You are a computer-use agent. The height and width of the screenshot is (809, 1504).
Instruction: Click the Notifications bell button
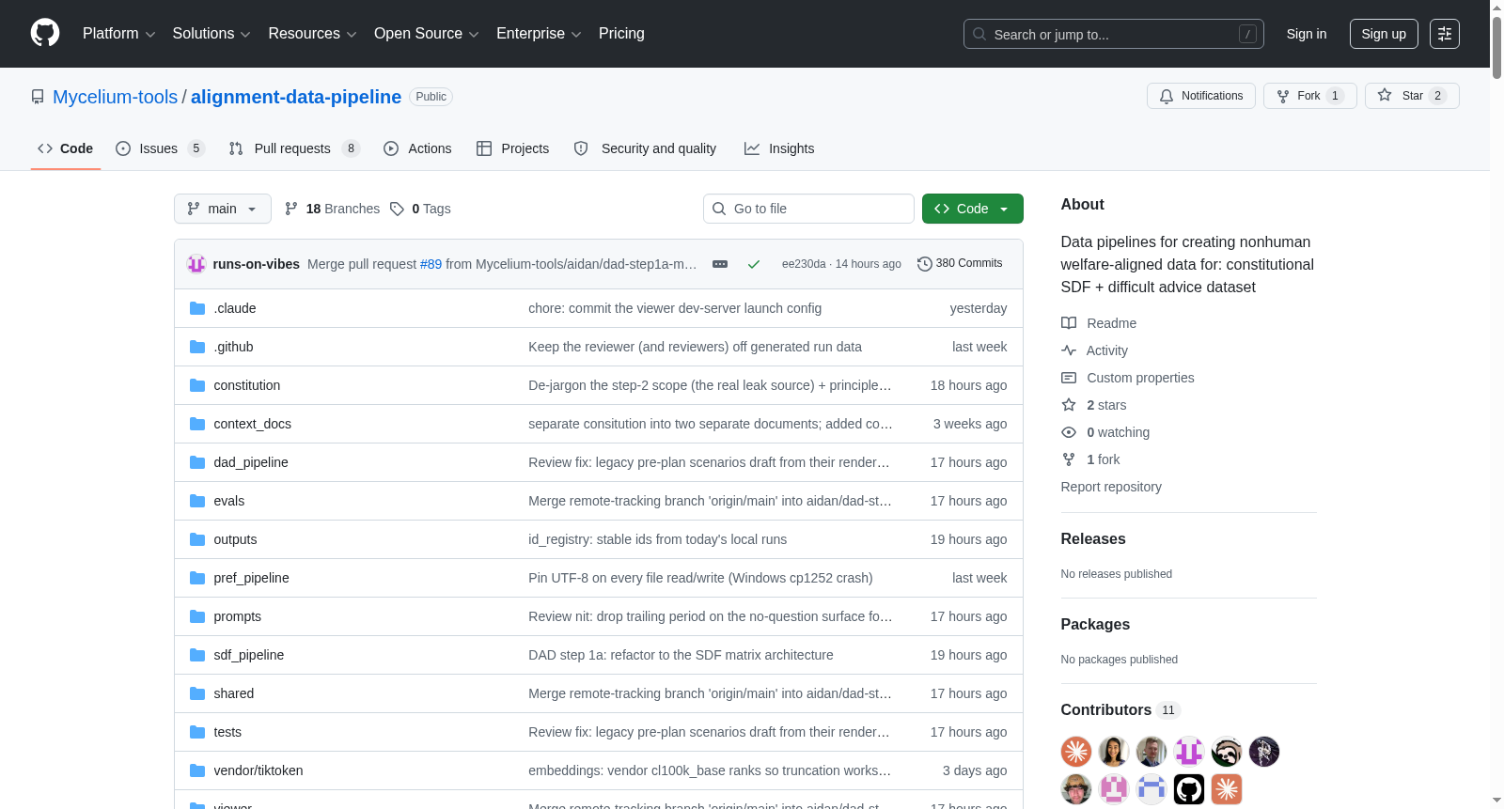[x=1201, y=96]
